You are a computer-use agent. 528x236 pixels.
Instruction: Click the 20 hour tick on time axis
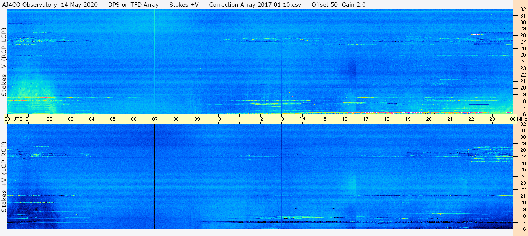coord(429,119)
